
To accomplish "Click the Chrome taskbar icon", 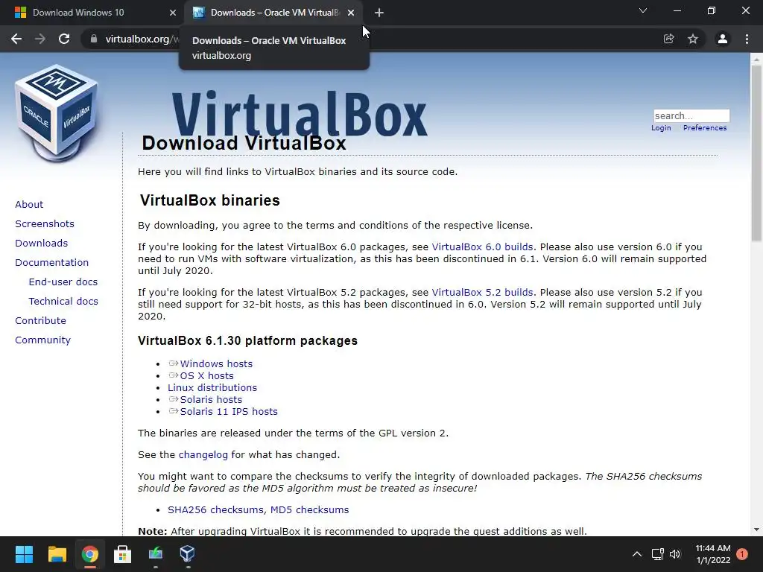I will tap(89, 554).
